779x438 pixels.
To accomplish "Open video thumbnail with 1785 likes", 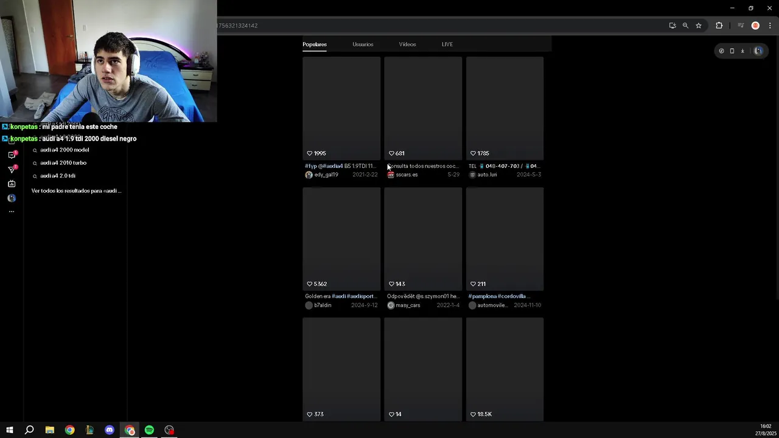I will (505, 108).
